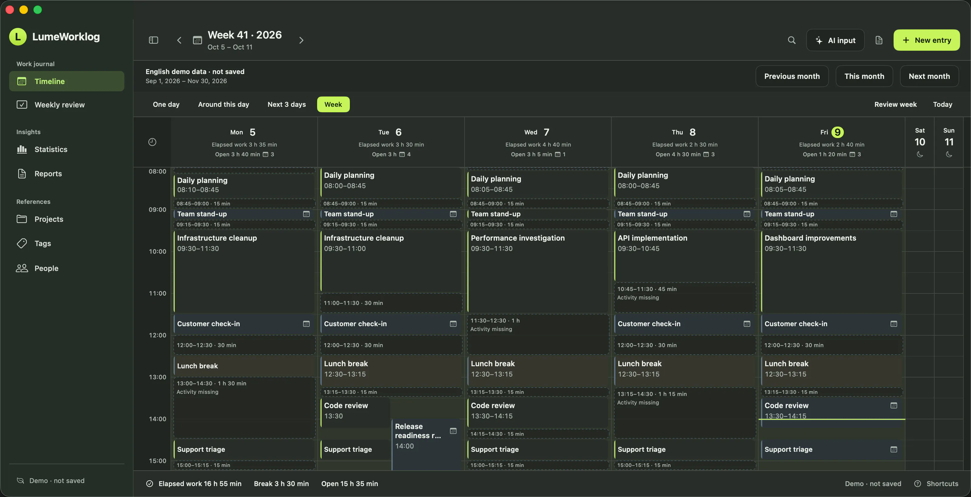Image resolution: width=971 pixels, height=497 pixels.
Task: Click calendar icon on Release readiness entry
Action: (453, 431)
